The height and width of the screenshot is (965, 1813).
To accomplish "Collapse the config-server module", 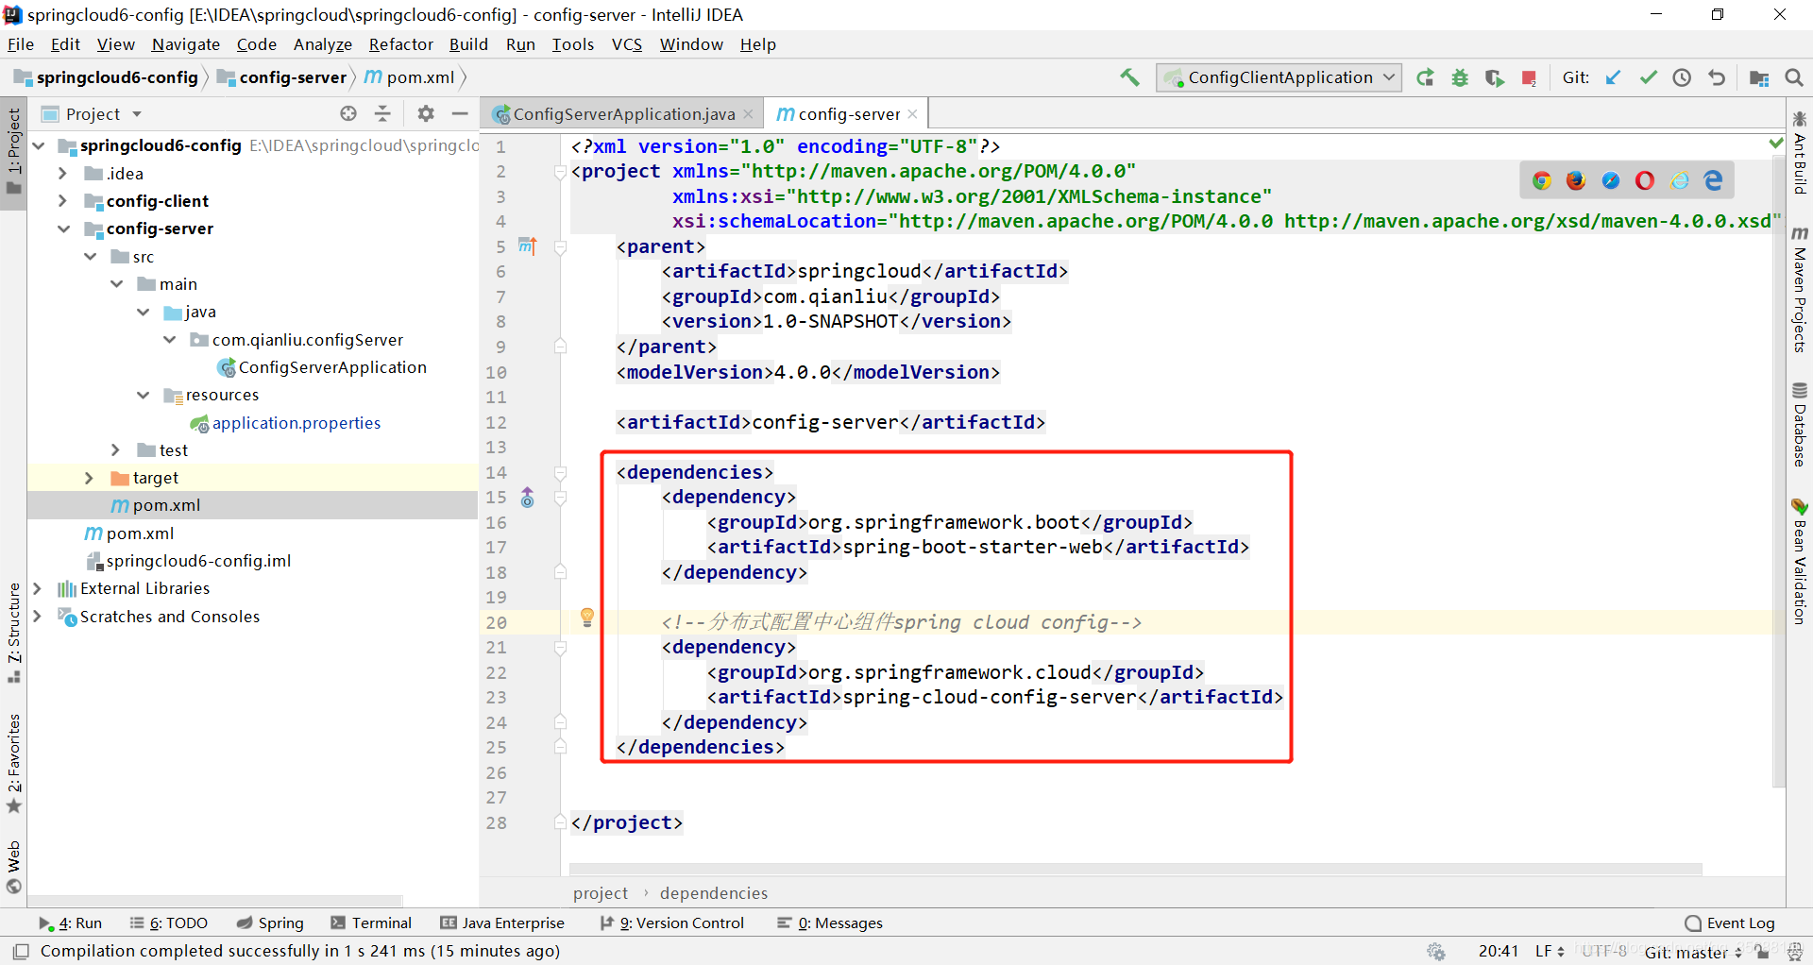I will [x=63, y=229].
